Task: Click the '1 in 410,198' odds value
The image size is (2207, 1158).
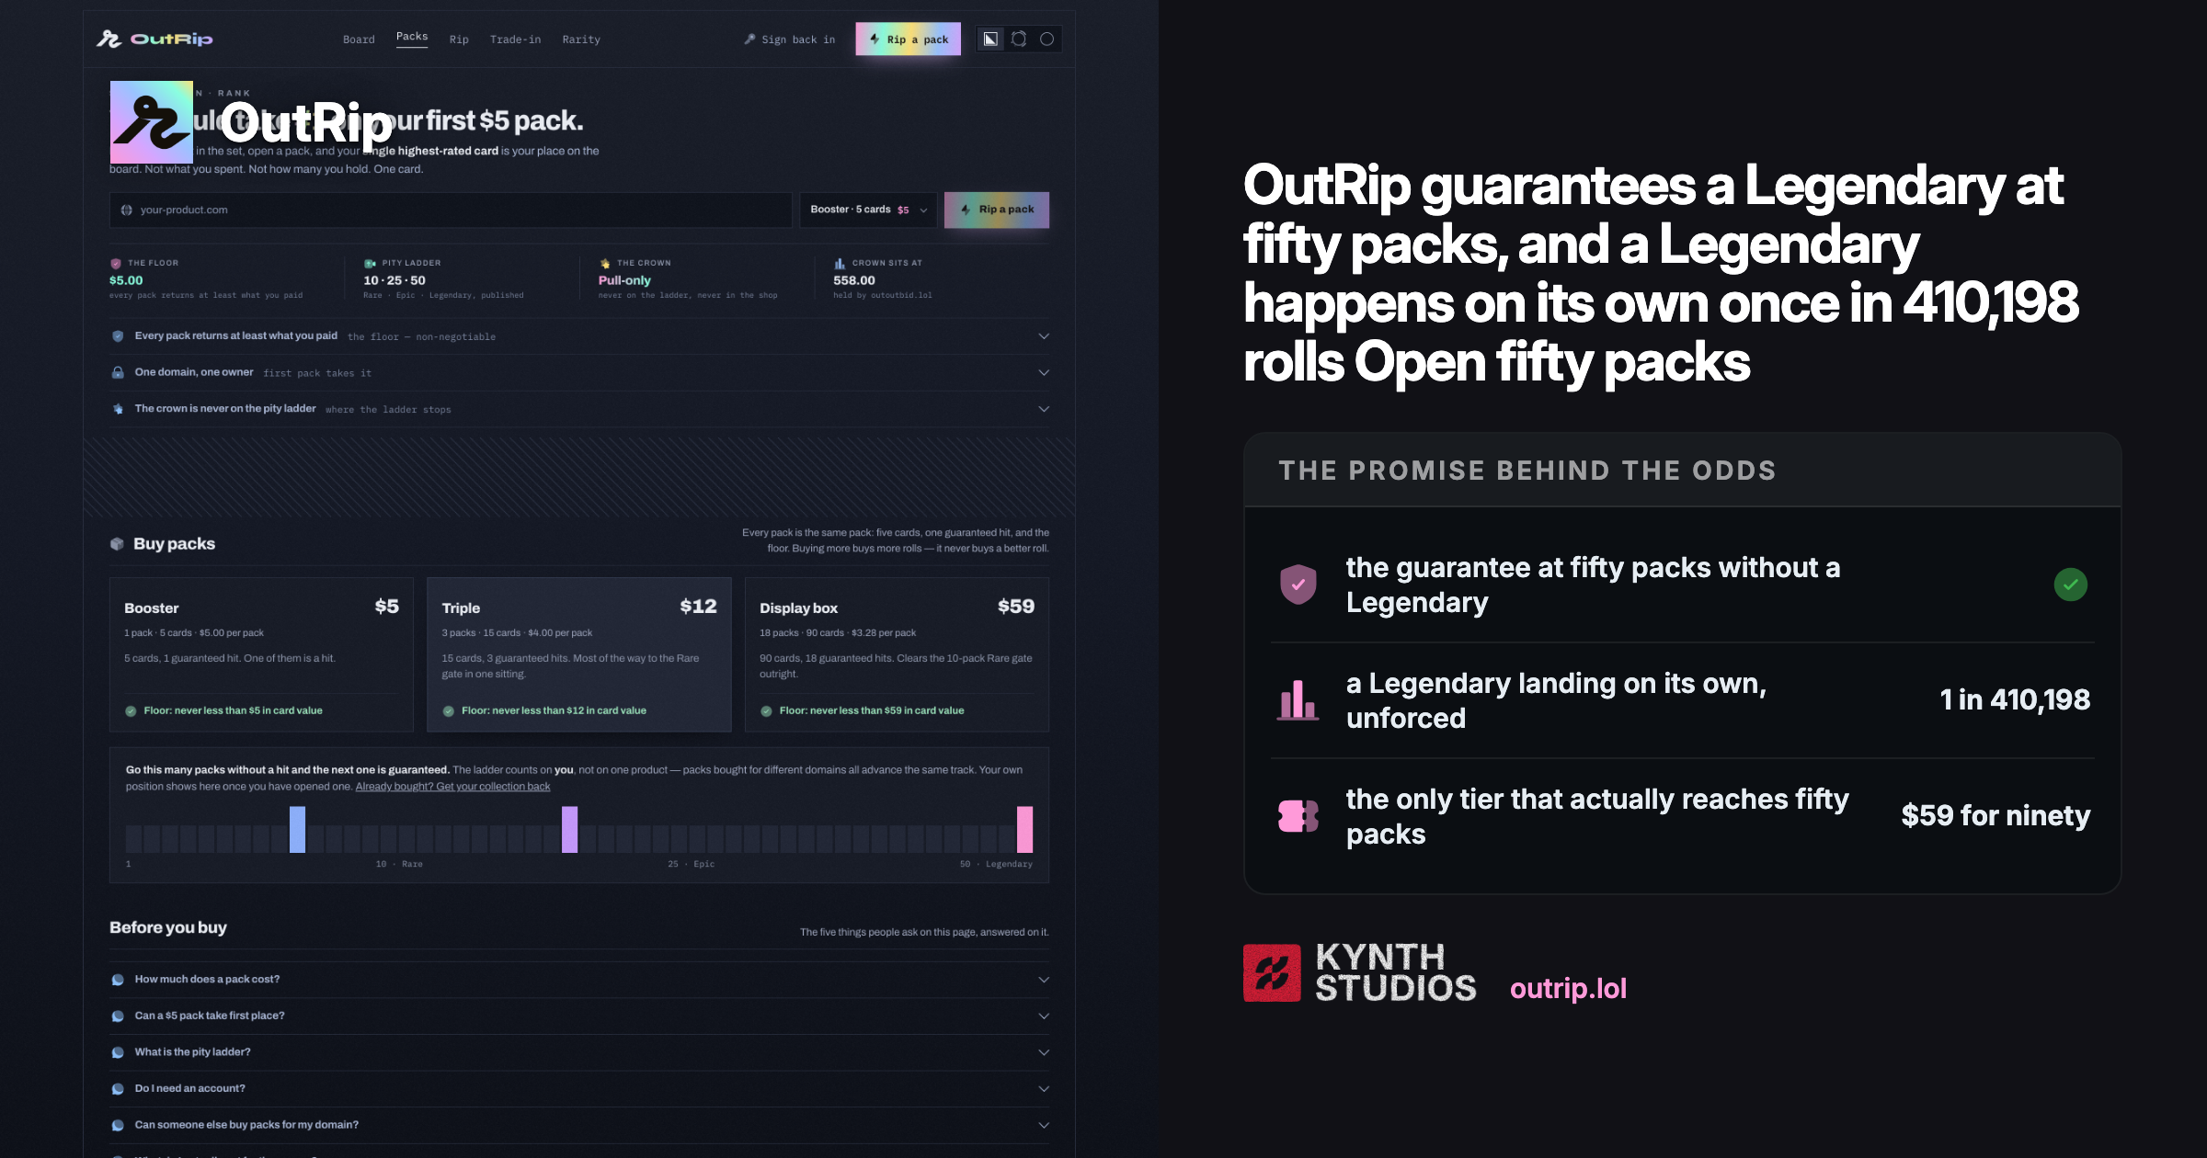Action: pyautogui.click(x=2015, y=700)
